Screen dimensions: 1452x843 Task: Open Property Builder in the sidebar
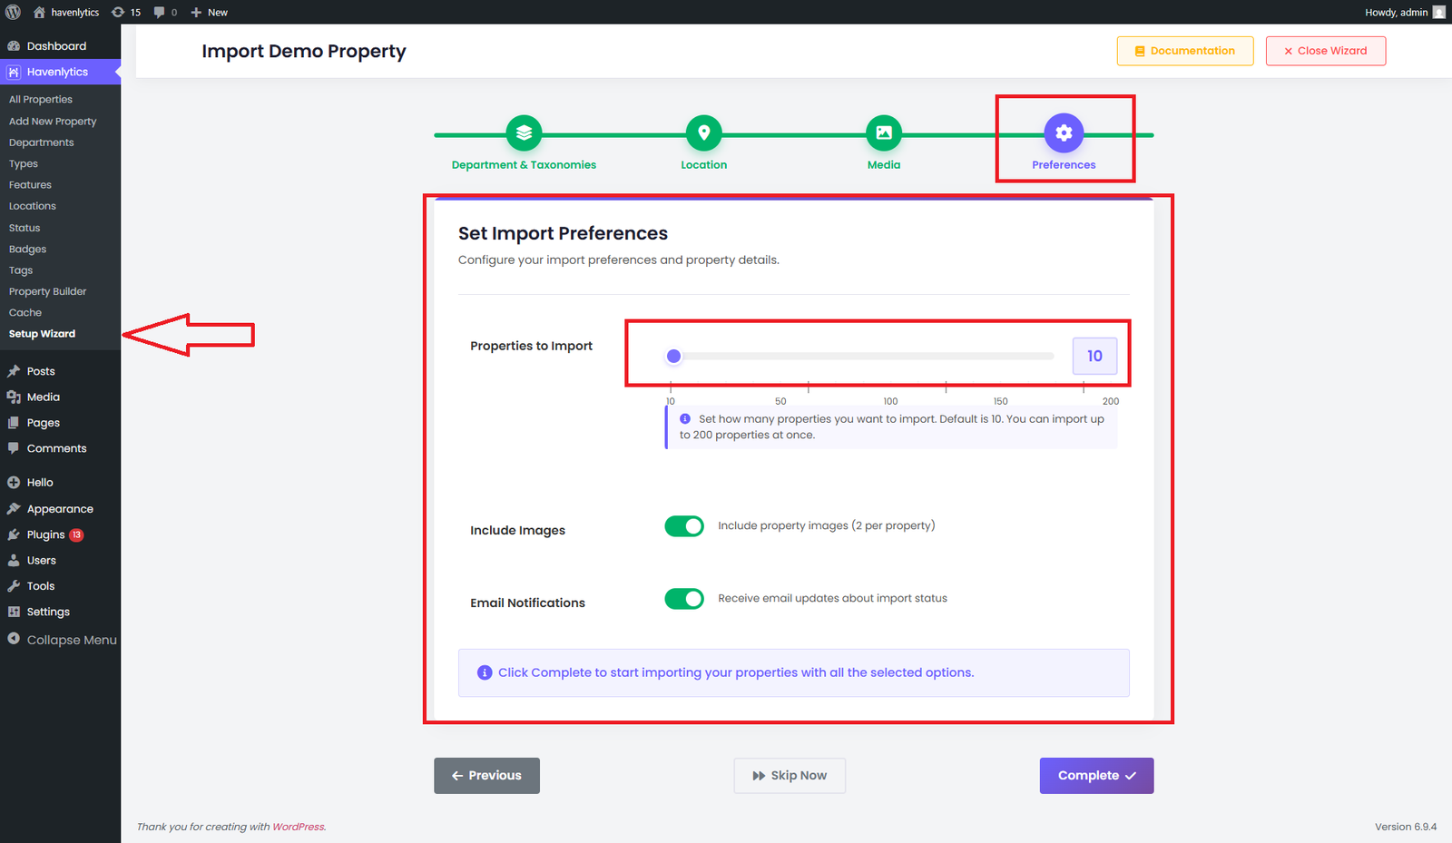[x=47, y=291]
